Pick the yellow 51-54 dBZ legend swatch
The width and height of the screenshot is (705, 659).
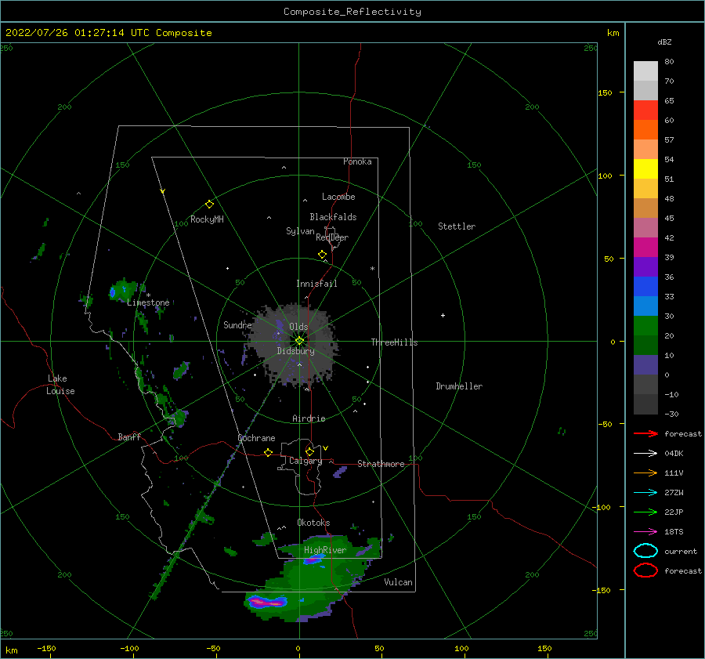645,169
